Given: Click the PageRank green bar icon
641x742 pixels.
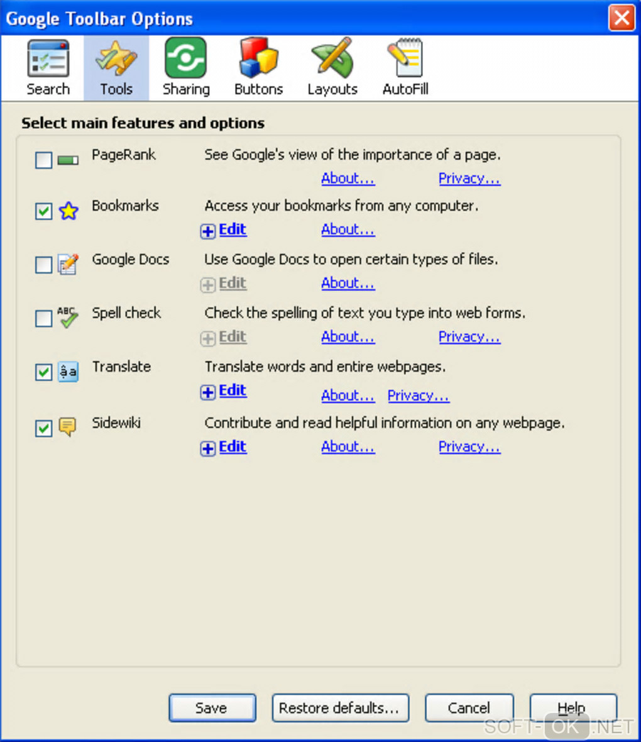Looking at the screenshot, I should [68, 160].
